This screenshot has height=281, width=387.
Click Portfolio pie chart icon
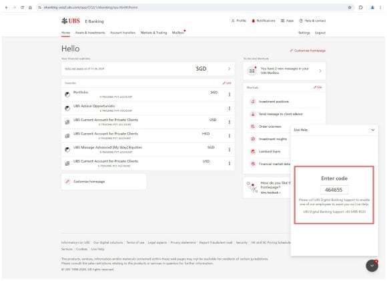67,95
